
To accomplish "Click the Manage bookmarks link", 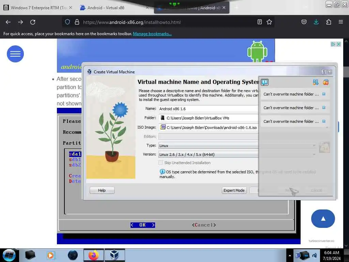I will [x=152, y=34].
